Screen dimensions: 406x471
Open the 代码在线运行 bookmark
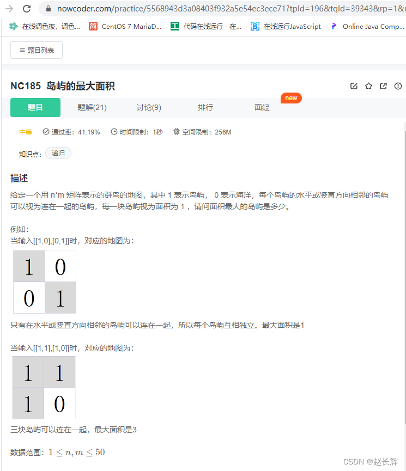pos(206,27)
